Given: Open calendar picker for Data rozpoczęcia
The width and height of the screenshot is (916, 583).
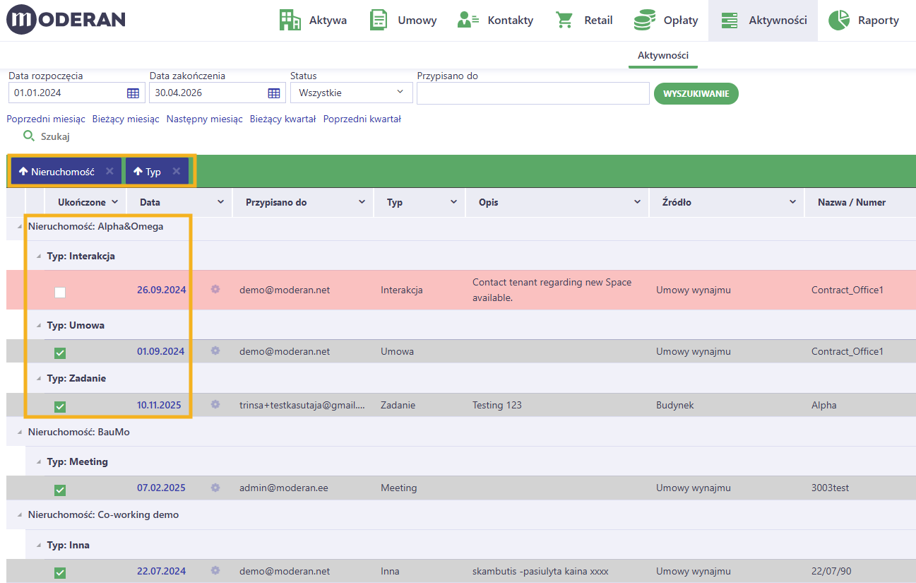Looking at the screenshot, I should [x=133, y=93].
